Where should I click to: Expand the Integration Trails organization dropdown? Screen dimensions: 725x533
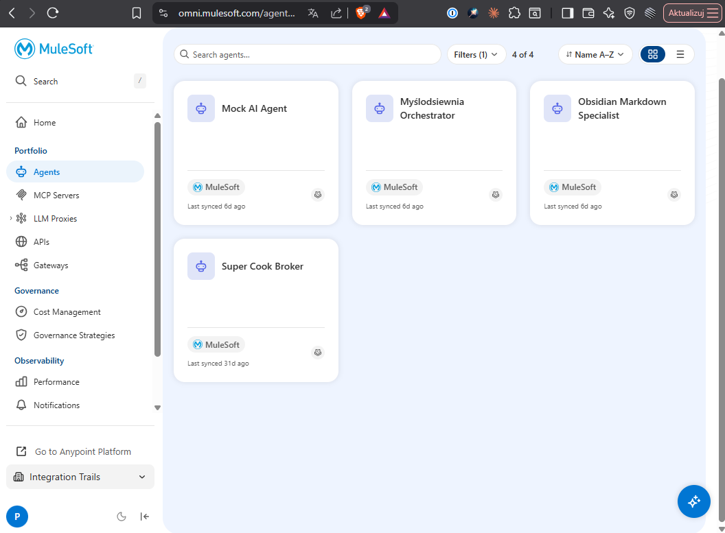pos(80,477)
